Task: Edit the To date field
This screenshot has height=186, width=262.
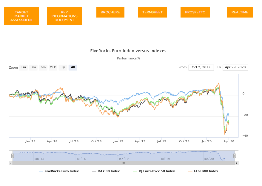Action: pyautogui.click(x=235, y=67)
